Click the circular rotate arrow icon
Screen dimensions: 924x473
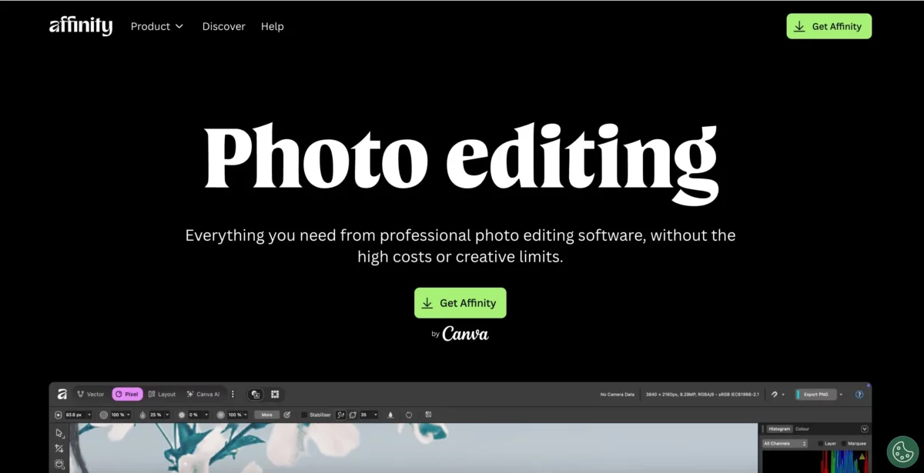[x=409, y=415]
